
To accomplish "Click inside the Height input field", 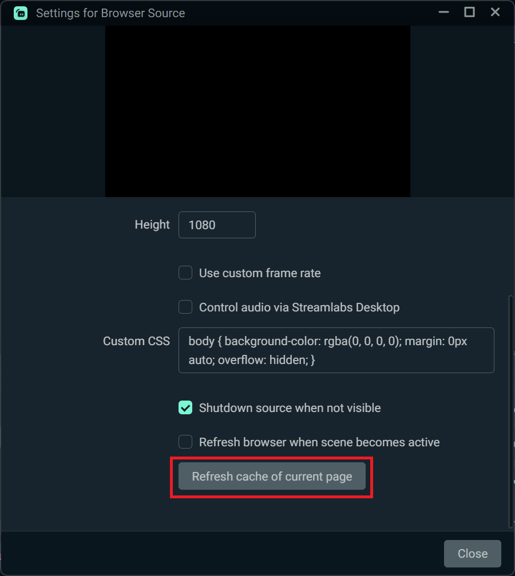I will [217, 225].
